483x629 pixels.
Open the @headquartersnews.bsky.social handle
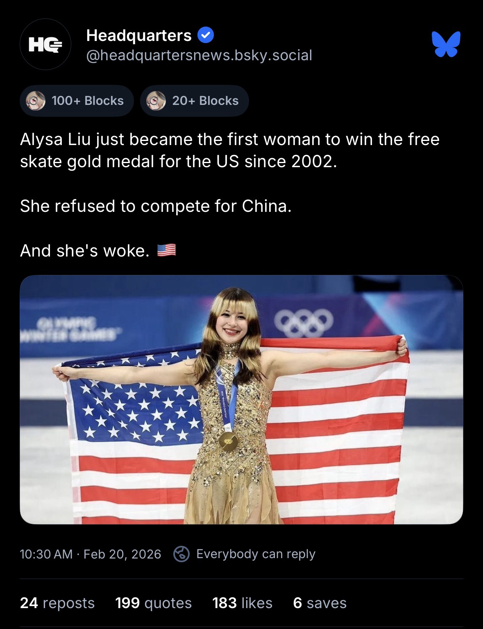click(199, 55)
